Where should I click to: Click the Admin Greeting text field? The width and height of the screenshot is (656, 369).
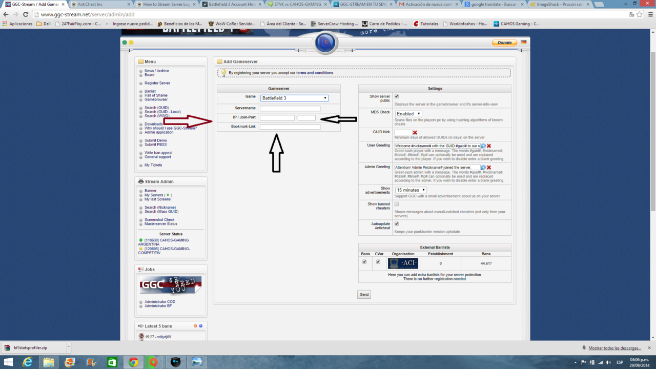[437, 168]
